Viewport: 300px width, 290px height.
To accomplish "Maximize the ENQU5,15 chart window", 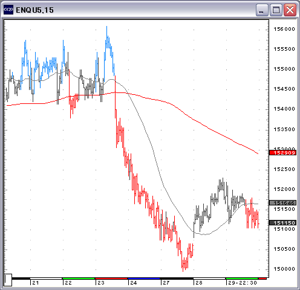I will point(276,10).
